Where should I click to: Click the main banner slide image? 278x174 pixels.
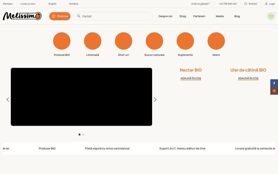coord(81,97)
